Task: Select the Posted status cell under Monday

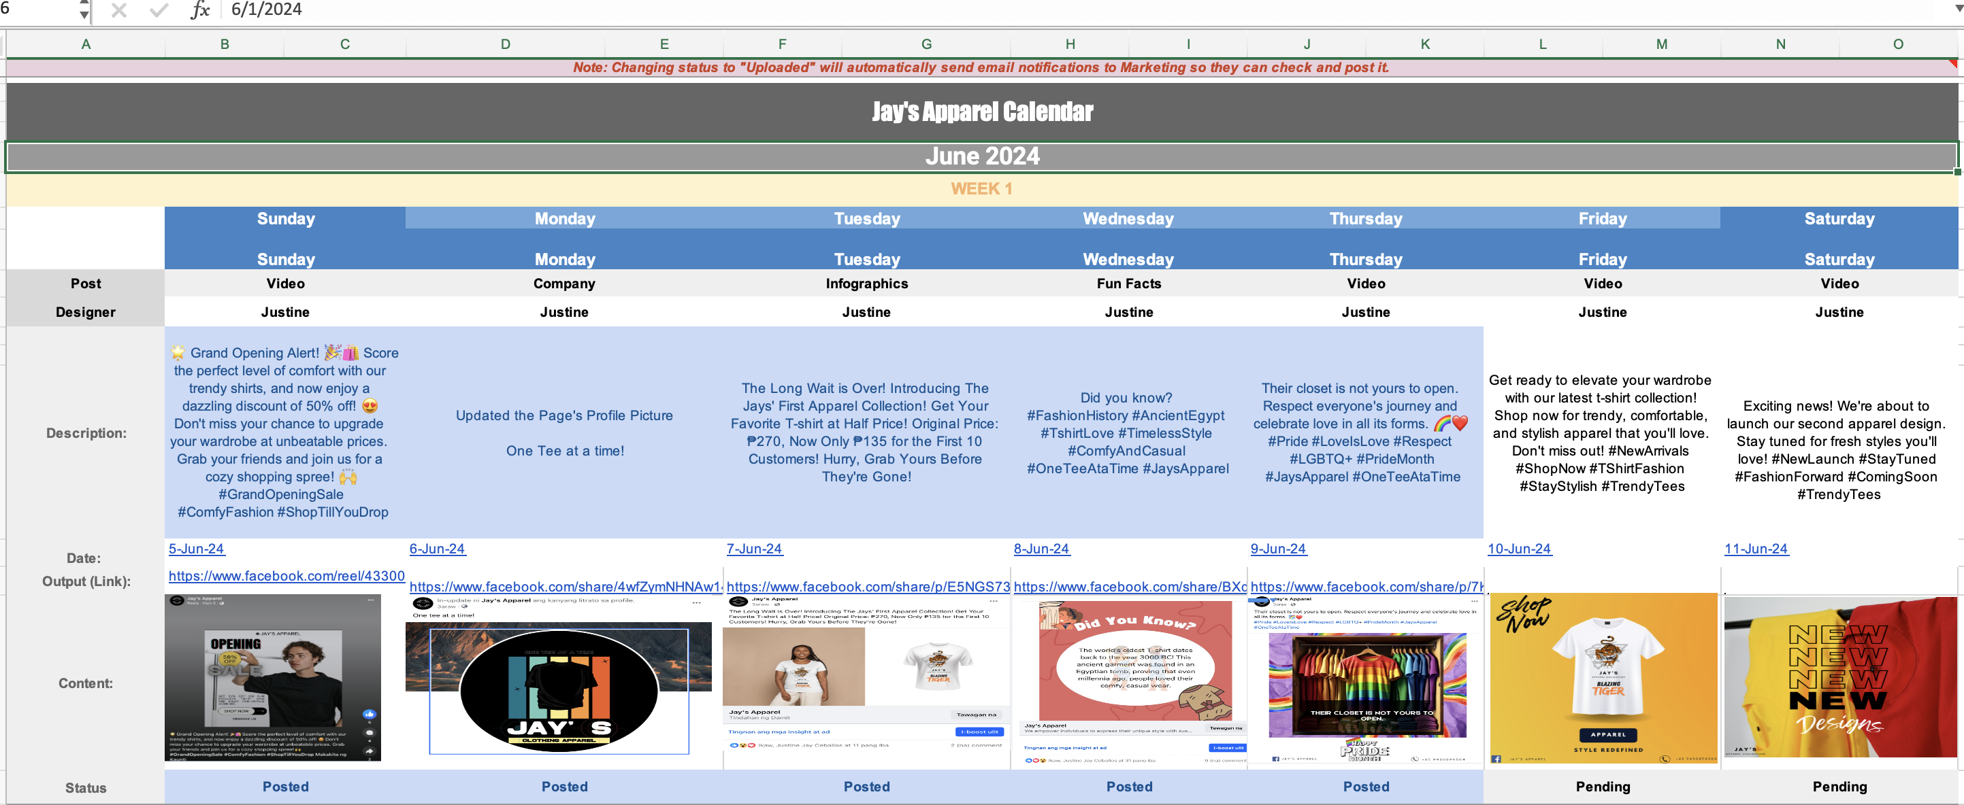Action: click(564, 786)
